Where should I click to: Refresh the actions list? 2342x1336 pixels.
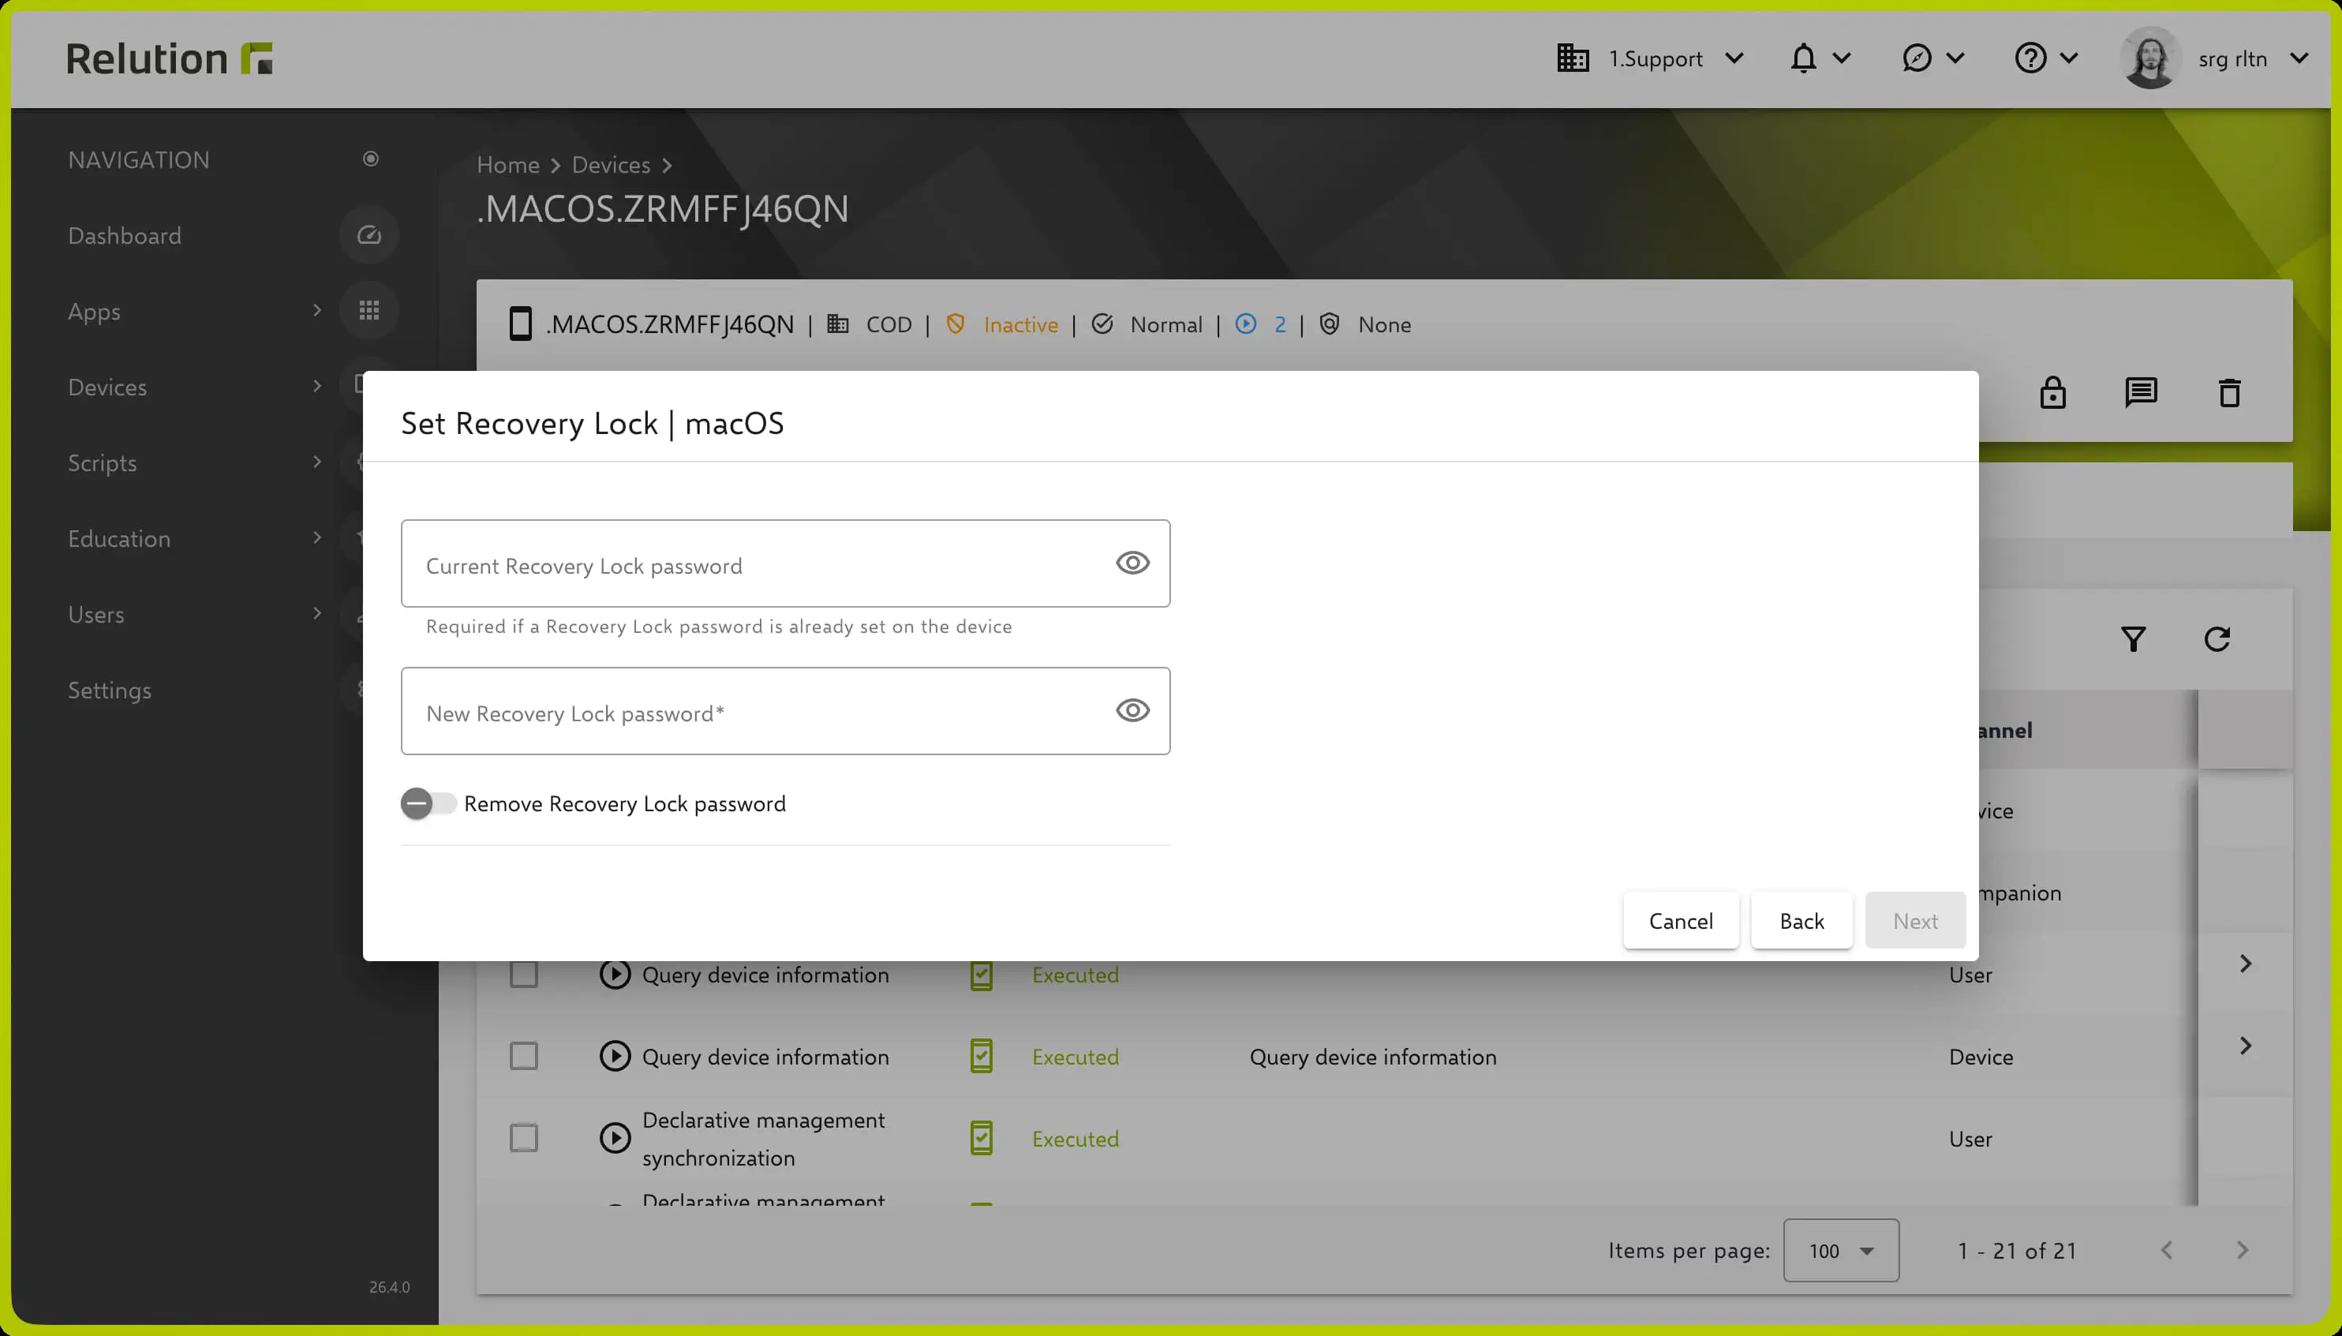[x=2217, y=639]
